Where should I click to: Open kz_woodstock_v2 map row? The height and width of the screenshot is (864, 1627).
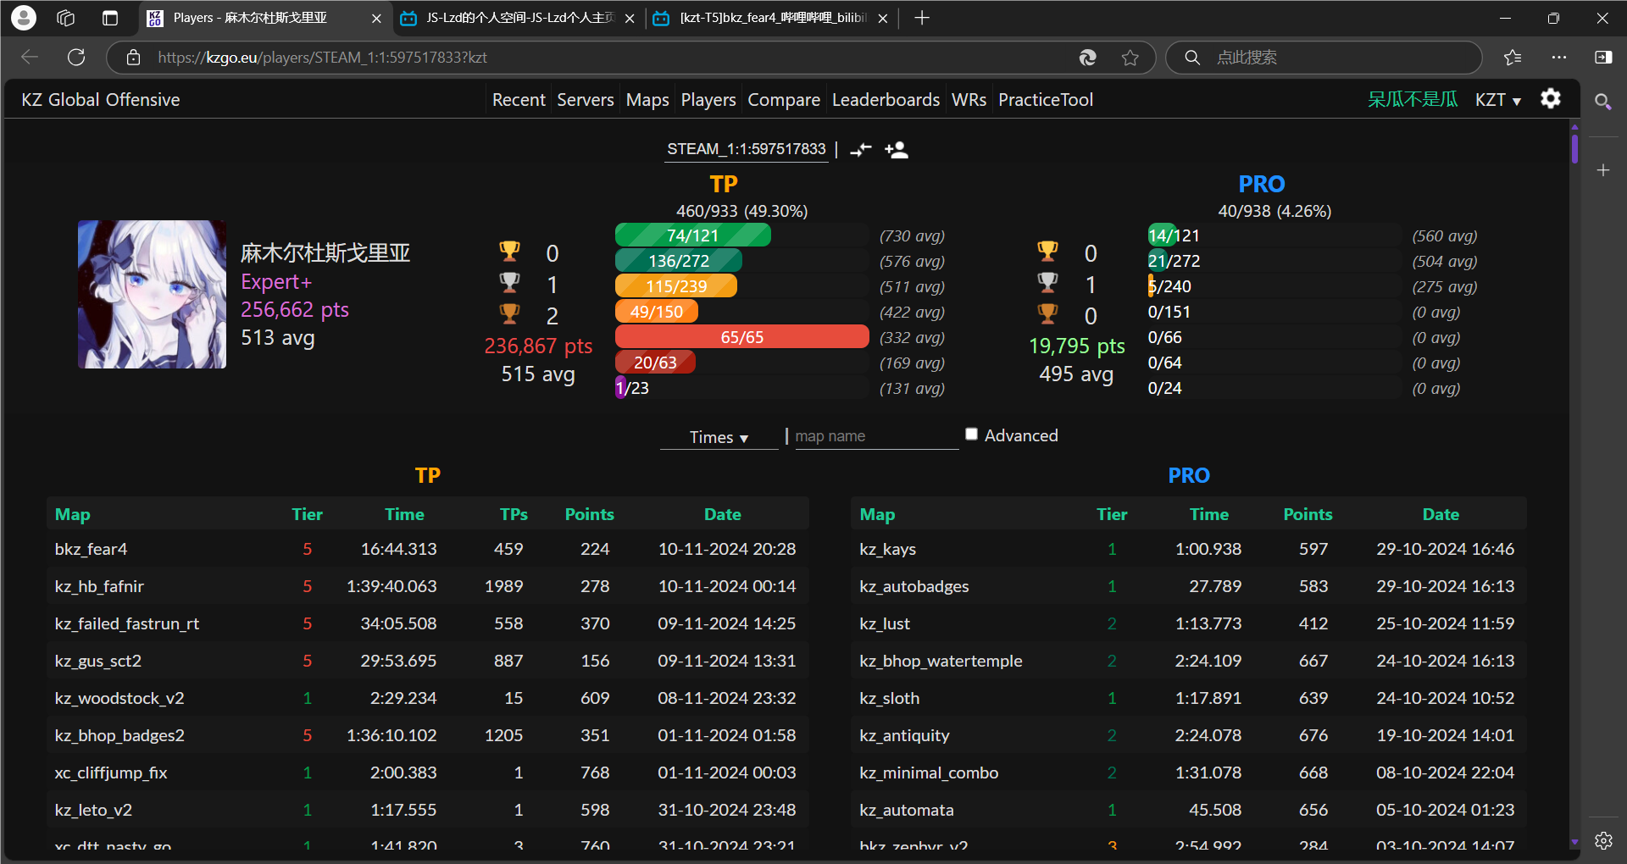427,698
